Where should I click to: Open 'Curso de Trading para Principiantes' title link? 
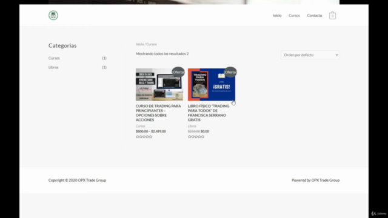pos(158,113)
